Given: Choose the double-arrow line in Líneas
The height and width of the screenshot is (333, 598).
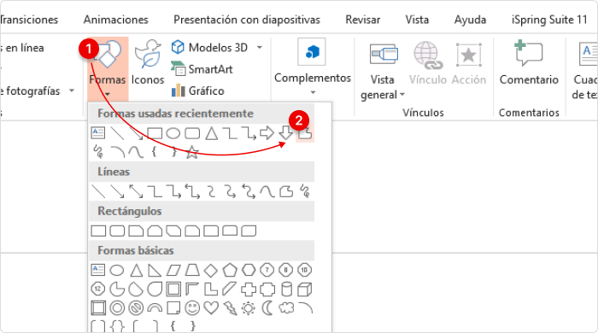Looking at the screenshot, I should [x=136, y=191].
